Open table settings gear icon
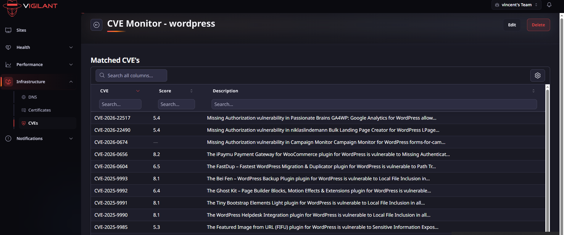This screenshot has height=235, width=564. [538, 75]
